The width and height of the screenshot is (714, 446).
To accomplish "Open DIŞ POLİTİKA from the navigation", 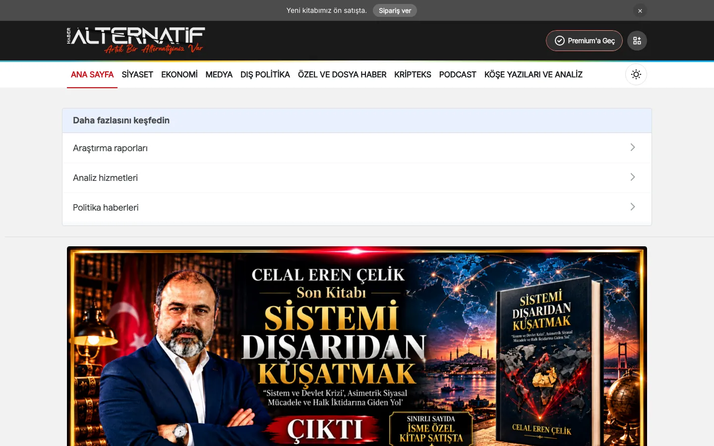I will tap(265, 74).
